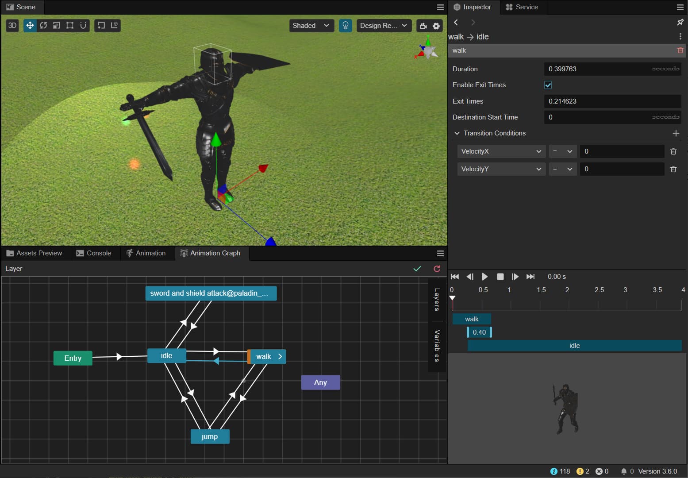
Task: Save the animation graph with checkmark
Action: coord(417,269)
